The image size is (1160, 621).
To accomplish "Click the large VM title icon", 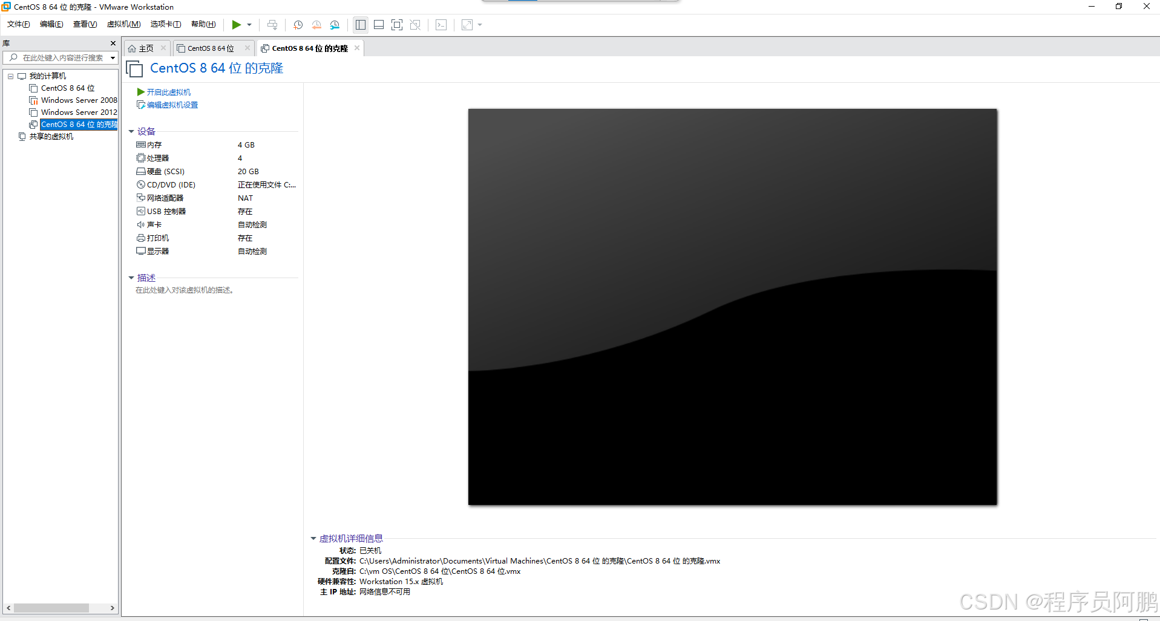I will click(x=134, y=69).
